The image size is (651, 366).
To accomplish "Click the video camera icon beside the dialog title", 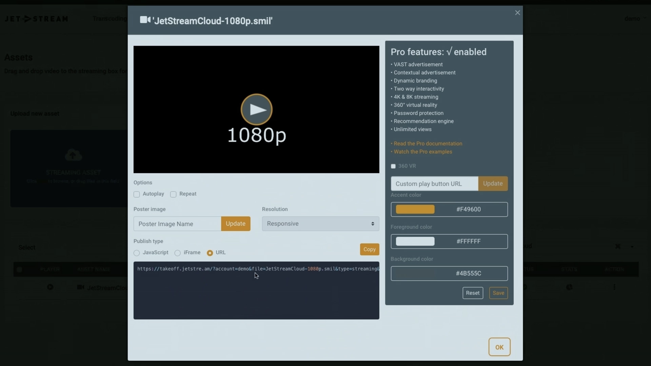I will (145, 19).
